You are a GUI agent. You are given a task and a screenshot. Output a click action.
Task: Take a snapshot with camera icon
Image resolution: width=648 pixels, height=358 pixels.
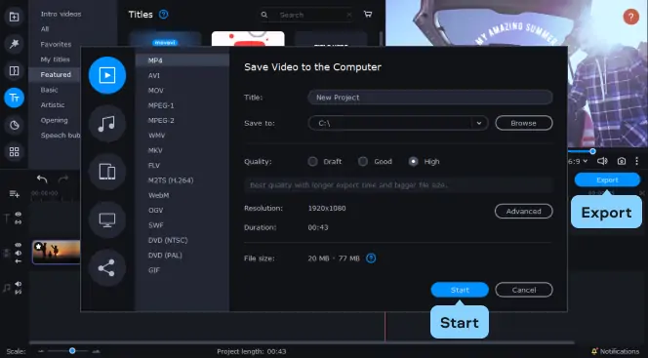point(621,161)
